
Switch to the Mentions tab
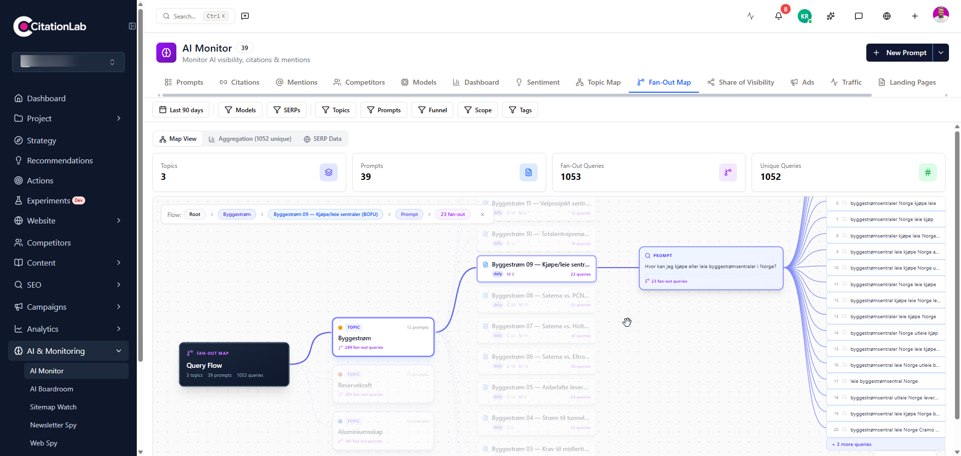pos(297,82)
